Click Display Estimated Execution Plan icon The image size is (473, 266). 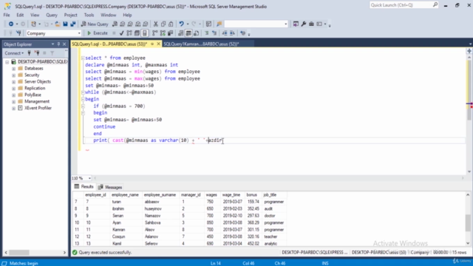click(129, 33)
